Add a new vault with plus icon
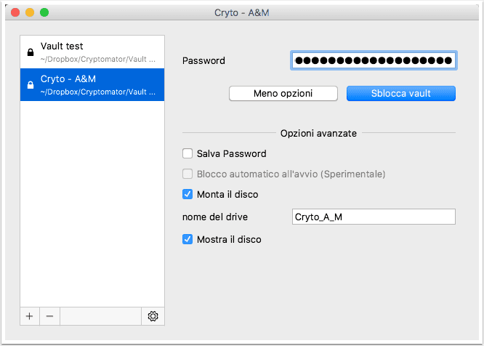Screen dimensions: 484x346 pos(30,316)
